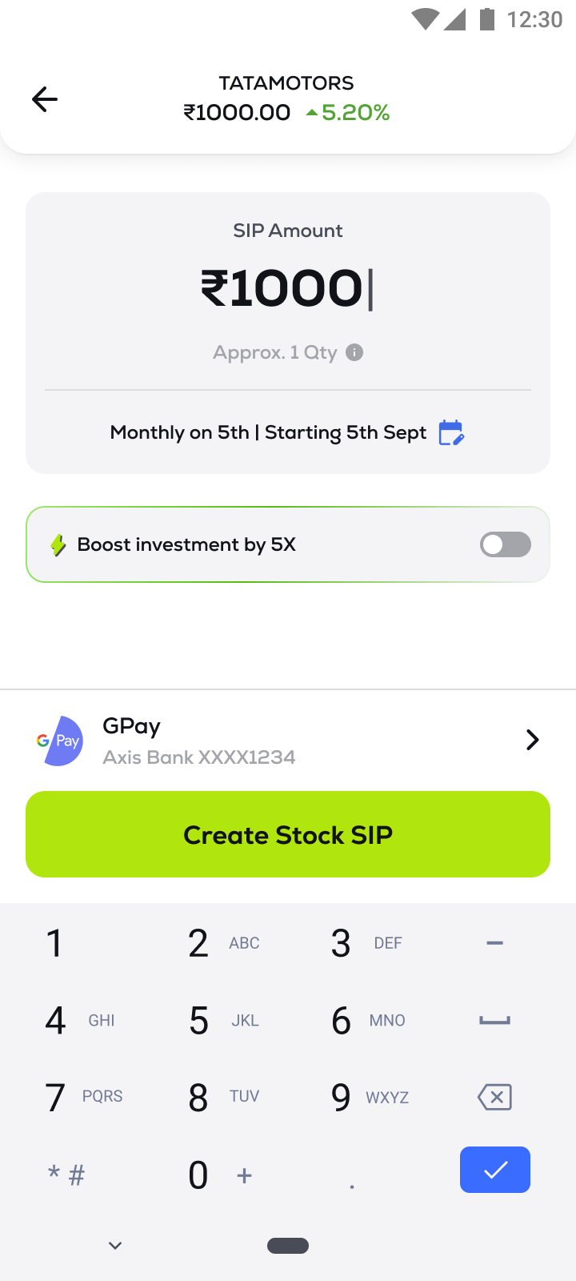576x1281 pixels.
Task: Tap Monthly on 5th schedule text
Action: [x=268, y=432]
